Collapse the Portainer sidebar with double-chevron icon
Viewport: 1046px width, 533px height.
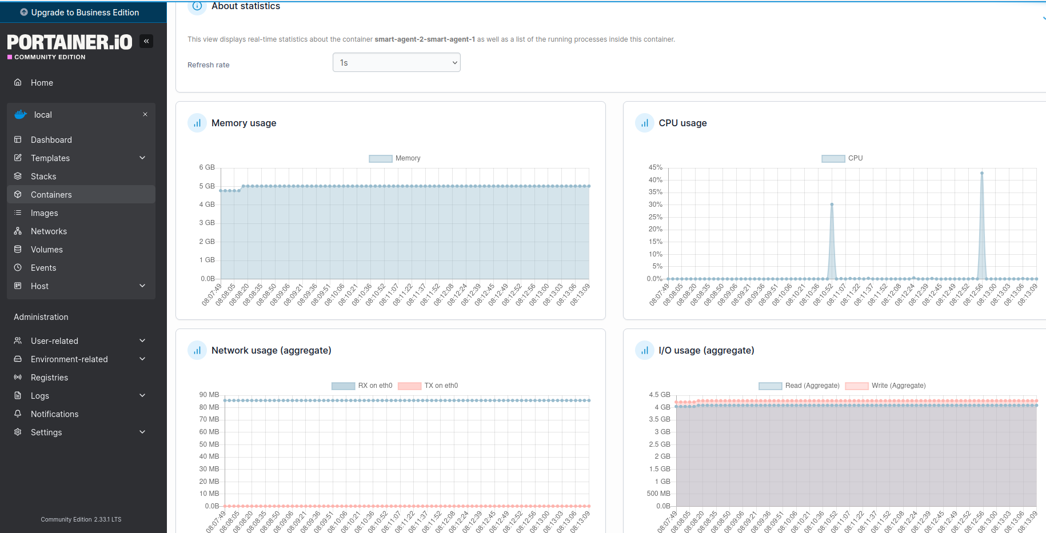pyautogui.click(x=146, y=41)
